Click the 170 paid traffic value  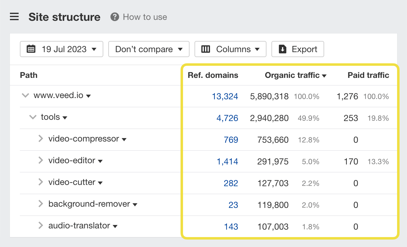tap(351, 161)
